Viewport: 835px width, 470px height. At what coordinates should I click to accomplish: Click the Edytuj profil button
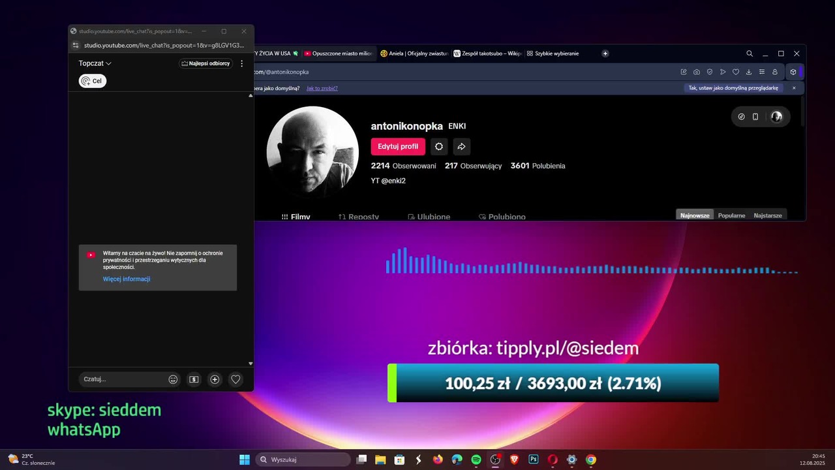[398, 146]
